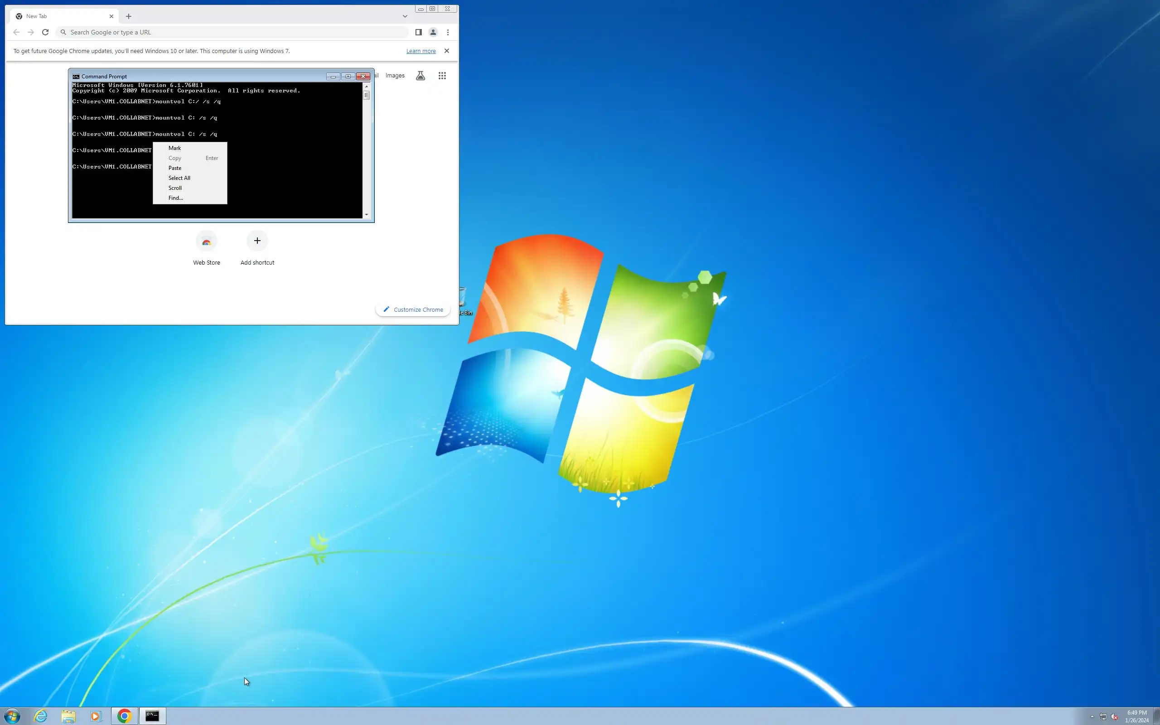Click the Chrome address search bar

tap(235, 32)
